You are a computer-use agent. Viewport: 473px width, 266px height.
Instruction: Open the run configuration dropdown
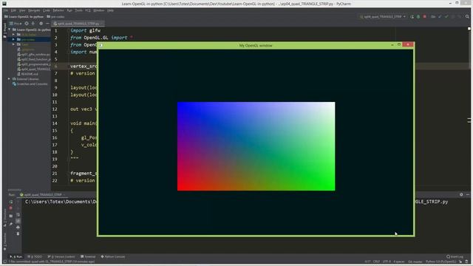coord(383,16)
